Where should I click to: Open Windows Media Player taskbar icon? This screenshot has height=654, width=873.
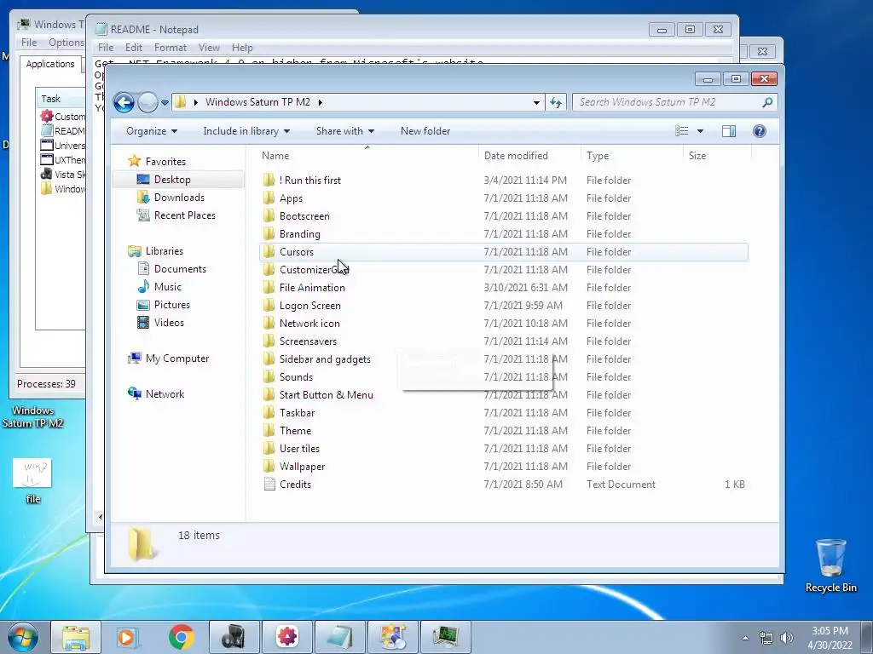[128, 637]
